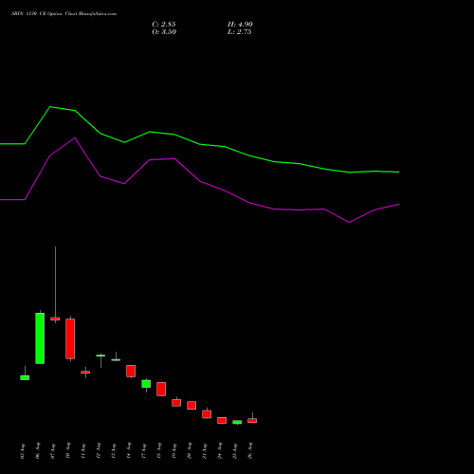Image resolution: width=474 pixels, height=474 pixels.
Task: Click the red candle for 18 Aug
Action: (x=161, y=389)
